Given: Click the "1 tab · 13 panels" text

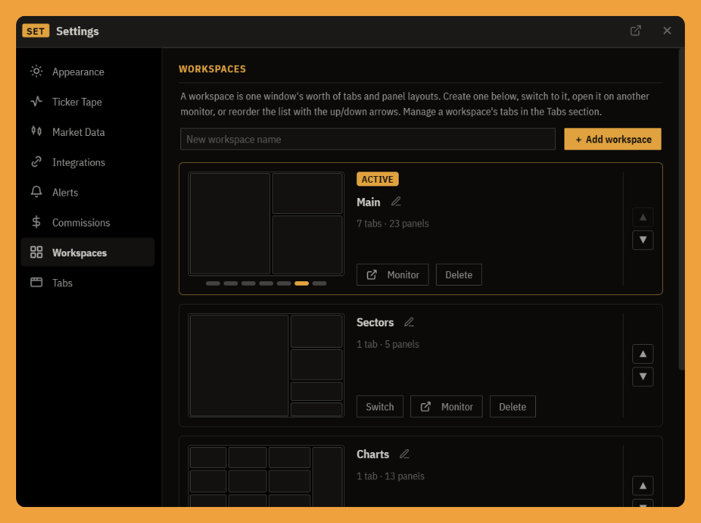Looking at the screenshot, I should 390,476.
